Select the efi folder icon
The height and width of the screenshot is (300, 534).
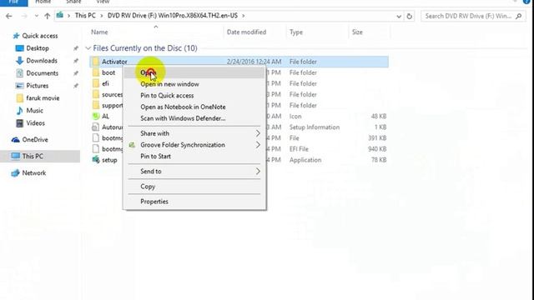pos(96,83)
